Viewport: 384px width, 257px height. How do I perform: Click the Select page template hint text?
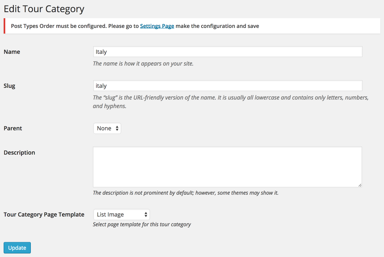point(142,225)
